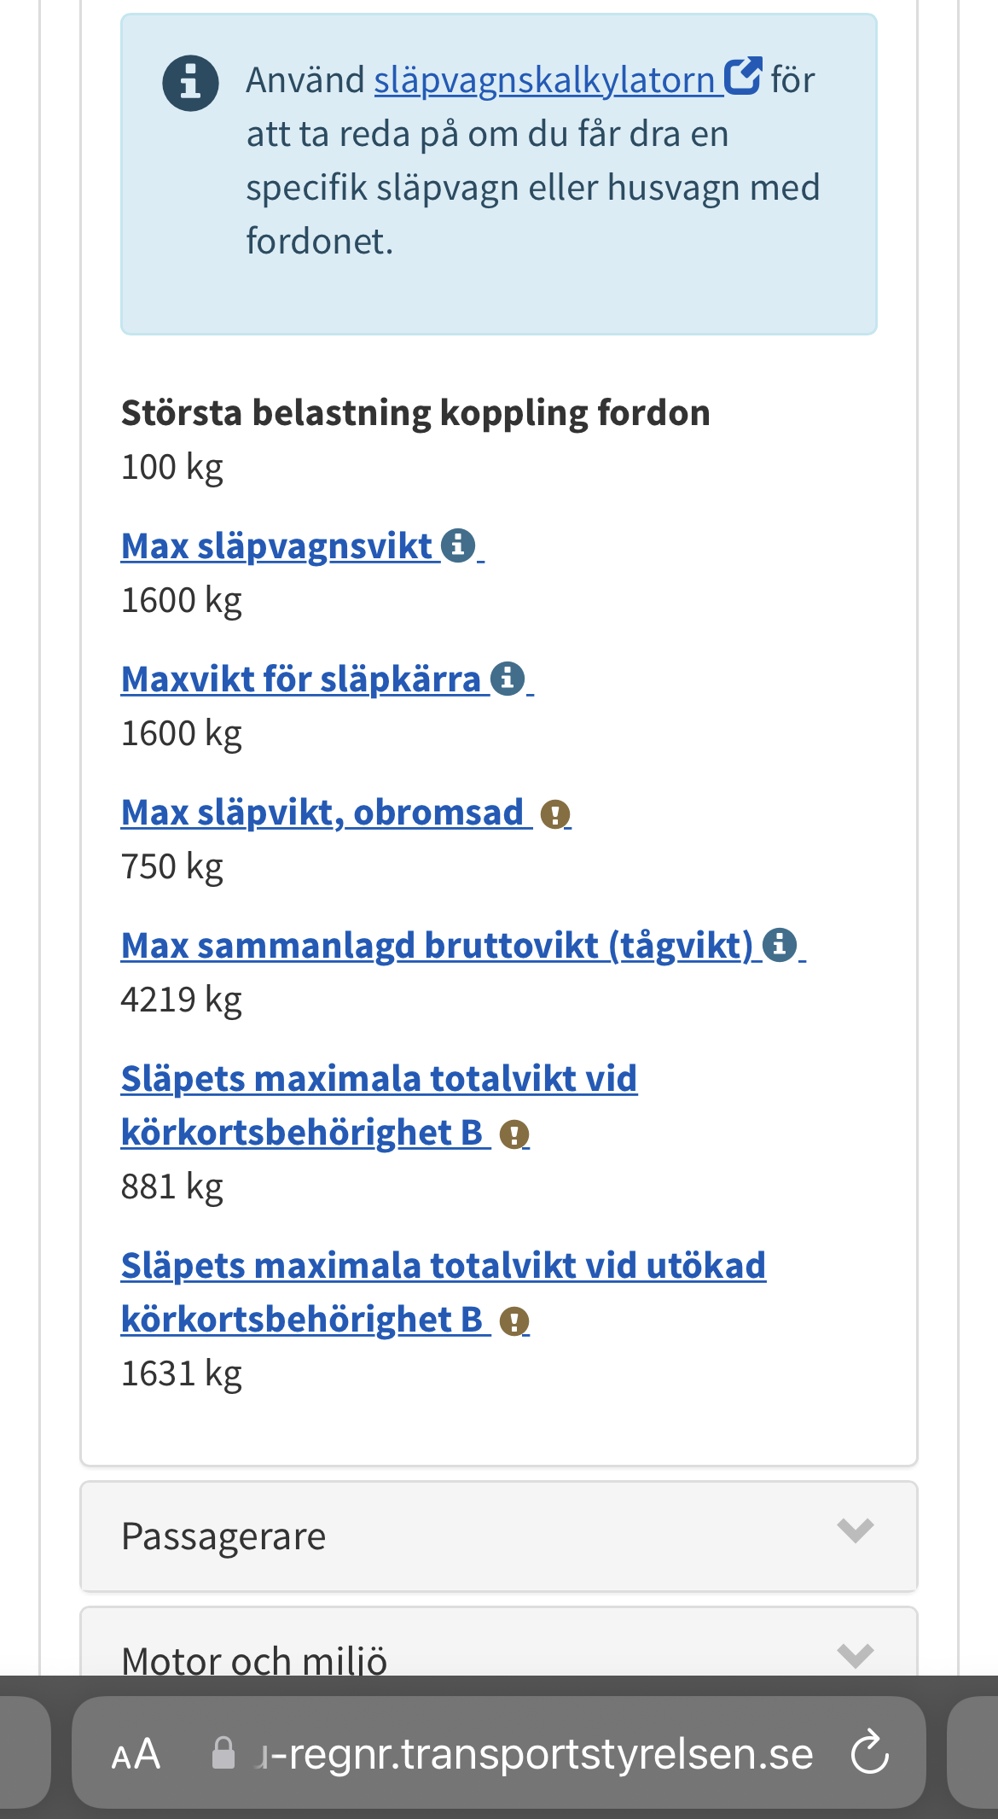Click info icon beside Max sammanlagd bruttovikt
Viewport: 998px width, 1819px height.
780,945
